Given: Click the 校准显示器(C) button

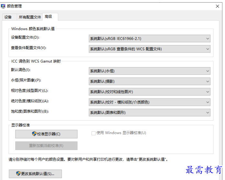Looking at the screenshot, I should pos(46,134).
